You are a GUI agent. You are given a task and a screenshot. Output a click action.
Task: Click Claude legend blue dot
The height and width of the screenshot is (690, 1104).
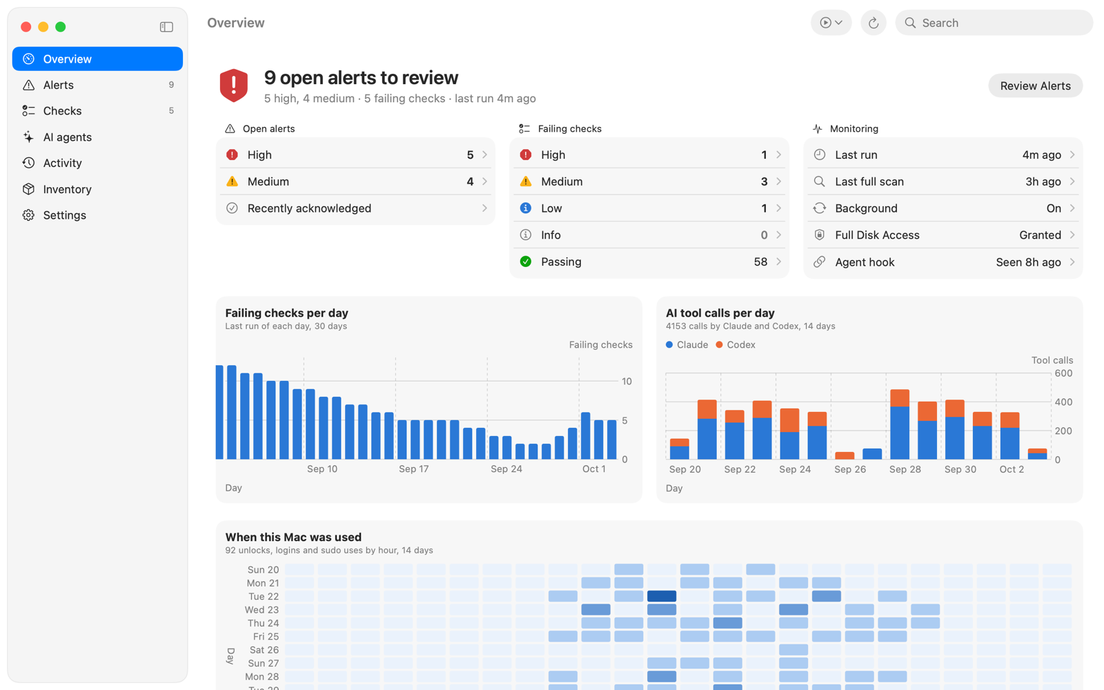pyautogui.click(x=669, y=344)
